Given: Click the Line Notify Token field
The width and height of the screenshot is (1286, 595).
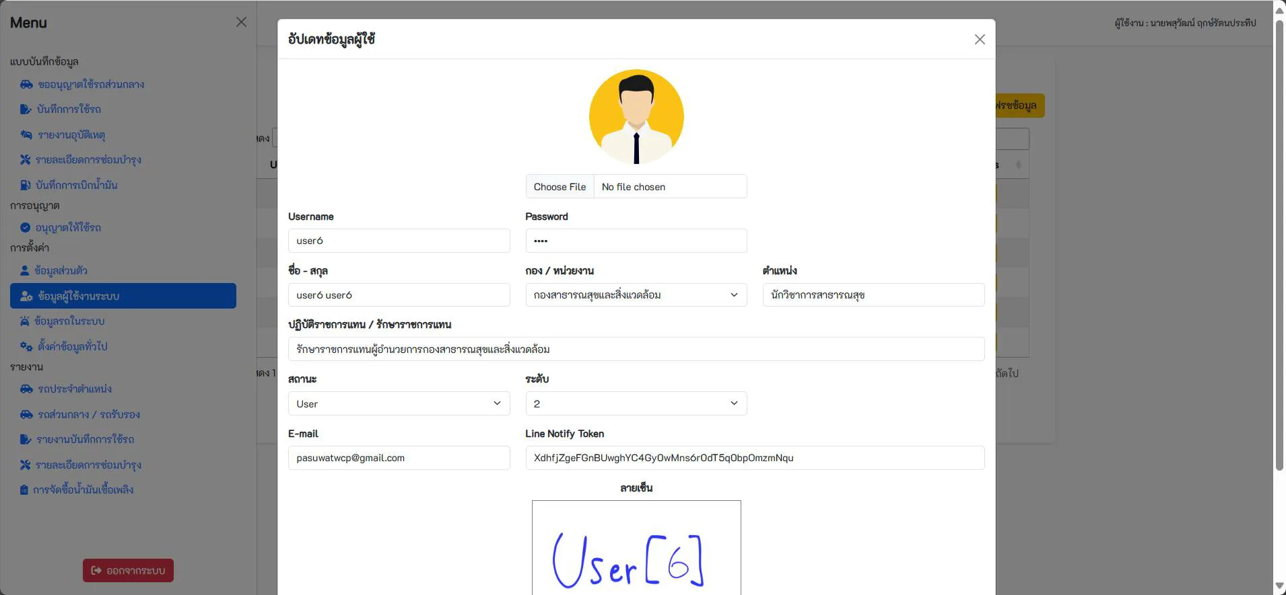Looking at the screenshot, I should pos(755,458).
